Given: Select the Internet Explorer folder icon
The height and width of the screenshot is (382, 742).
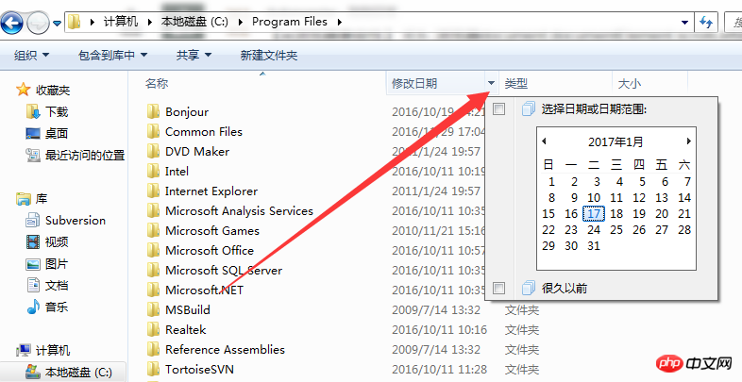Looking at the screenshot, I should (153, 191).
